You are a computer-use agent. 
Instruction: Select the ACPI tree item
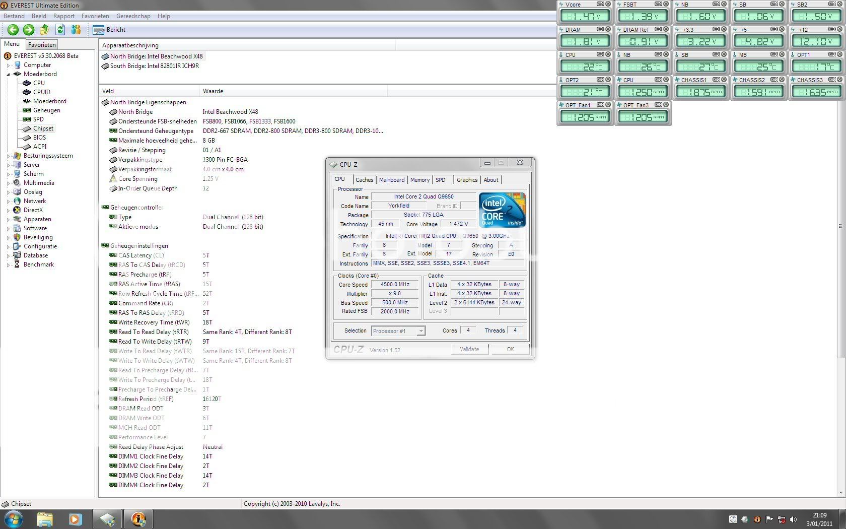pos(40,147)
